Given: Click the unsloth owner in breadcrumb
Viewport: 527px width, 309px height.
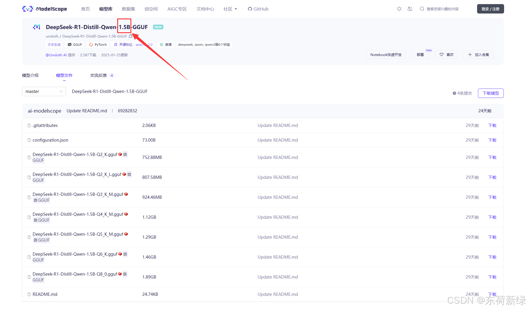Looking at the screenshot, I should pos(52,36).
